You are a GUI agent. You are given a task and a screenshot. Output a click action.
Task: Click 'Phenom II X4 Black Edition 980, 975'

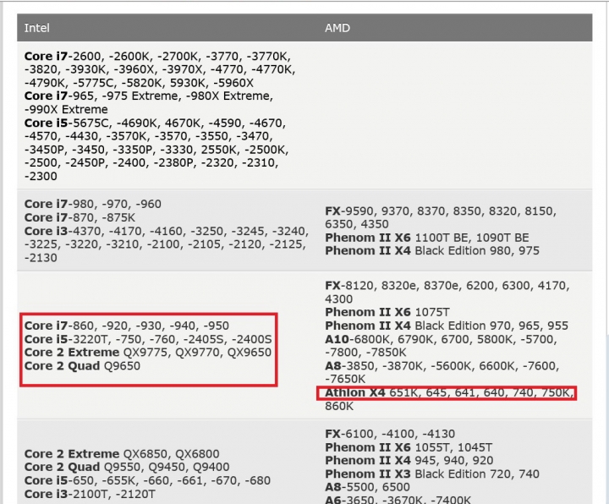point(432,251)
